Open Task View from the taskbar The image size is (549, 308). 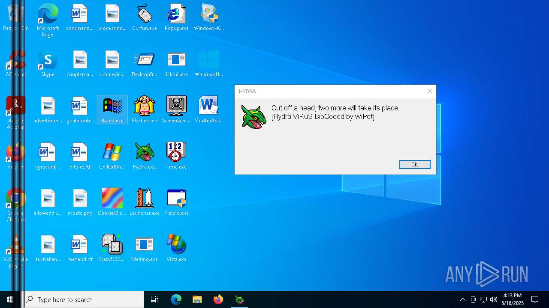tap(154, 299)
